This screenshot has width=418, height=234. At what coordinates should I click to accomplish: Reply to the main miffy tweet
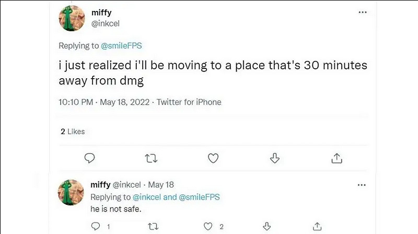89,158
